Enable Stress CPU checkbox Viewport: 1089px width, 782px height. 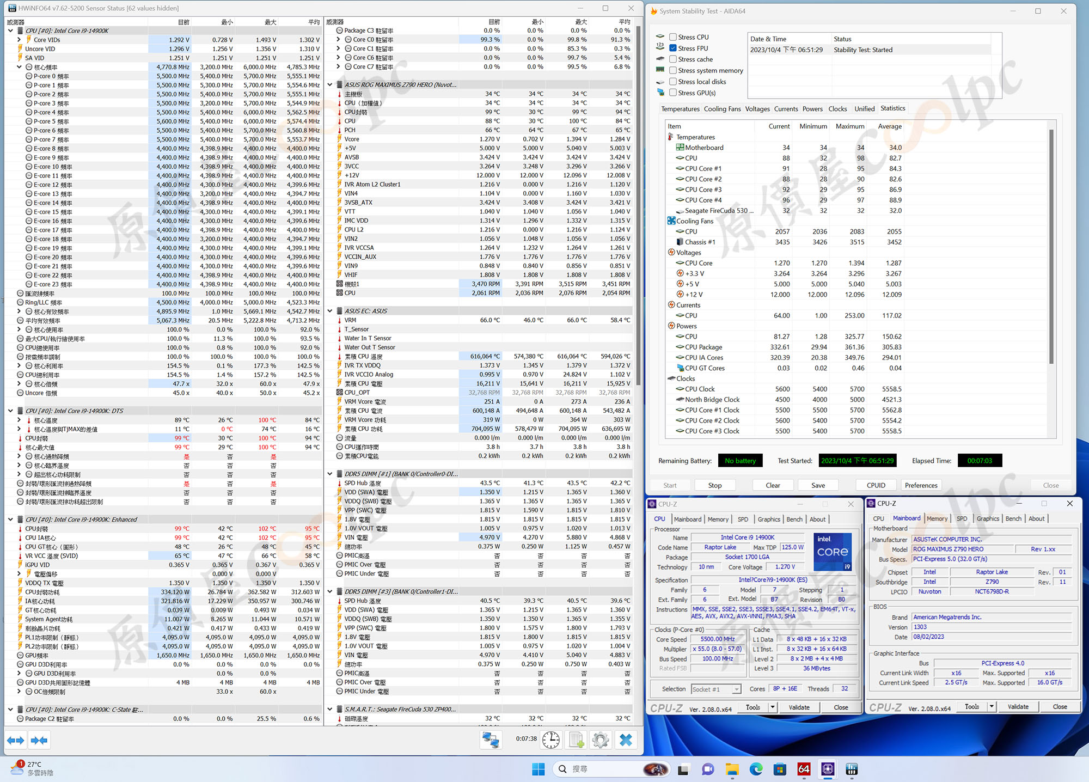pyautogui.click(x=673, y=37)
